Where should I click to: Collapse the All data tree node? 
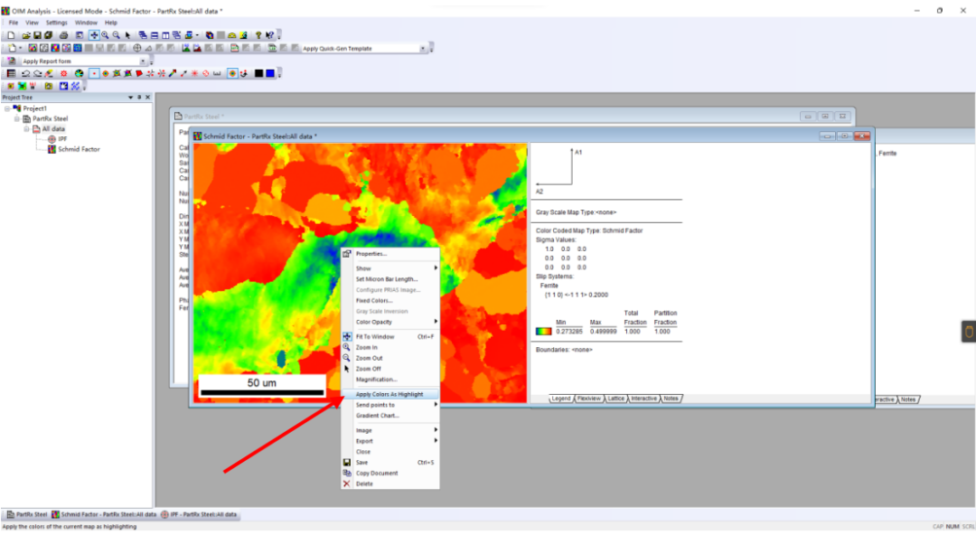pyautogui.click(x=27, y=129)
